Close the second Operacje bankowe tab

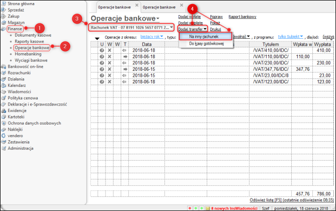[x=182, y=5]
